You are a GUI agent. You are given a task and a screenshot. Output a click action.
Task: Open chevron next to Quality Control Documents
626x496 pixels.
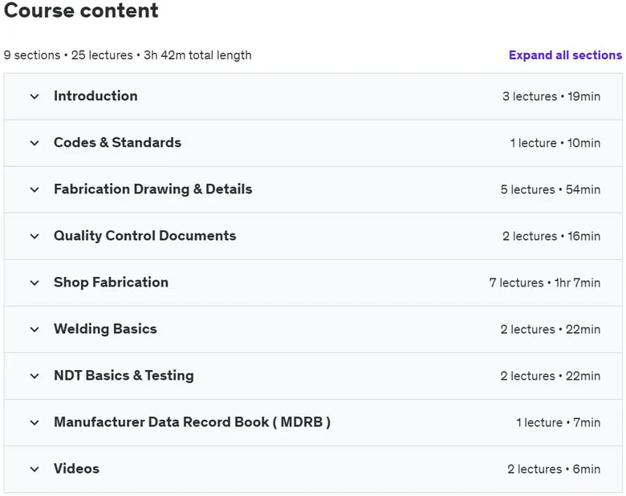point(35,237)
